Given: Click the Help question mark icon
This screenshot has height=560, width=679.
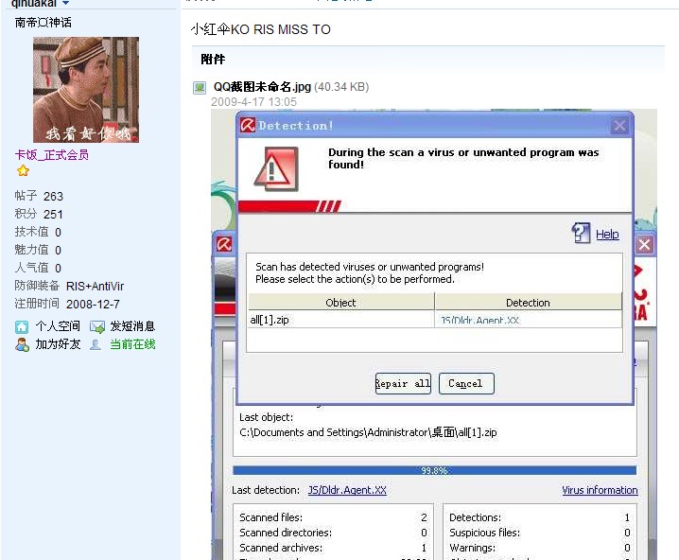Looking at the screenshot, I should click(581, 233).
